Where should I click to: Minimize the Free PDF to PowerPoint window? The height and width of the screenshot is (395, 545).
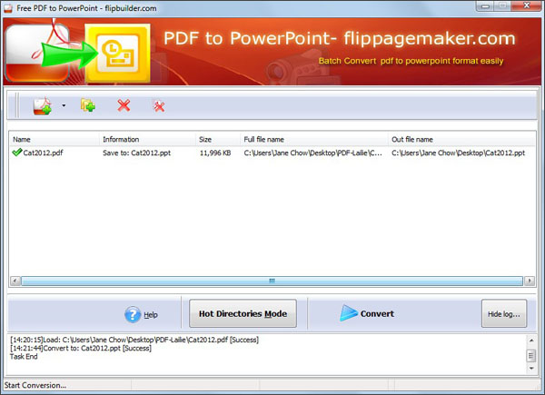click(x=486, y=6)
